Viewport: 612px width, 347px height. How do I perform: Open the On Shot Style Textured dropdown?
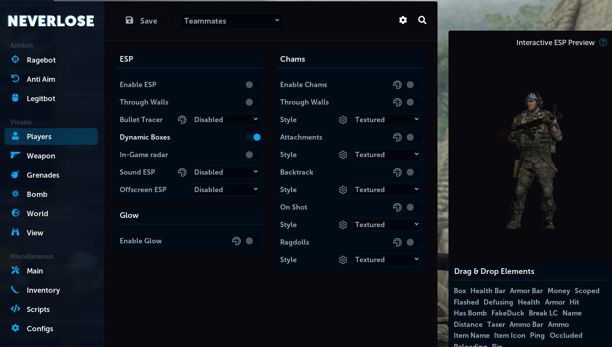pos(387,224)
